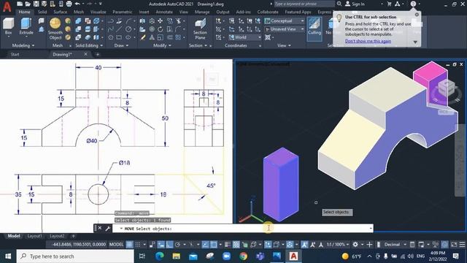Select the Box solid tool
Screen dimensions: 467x263
click(8, 26)
